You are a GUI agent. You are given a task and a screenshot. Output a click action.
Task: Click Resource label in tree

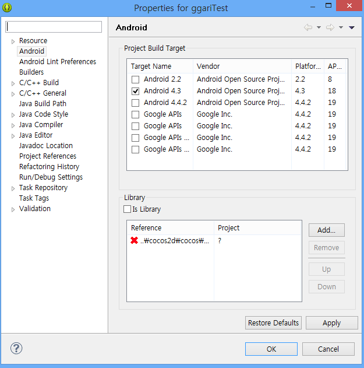tap(33, 41)
